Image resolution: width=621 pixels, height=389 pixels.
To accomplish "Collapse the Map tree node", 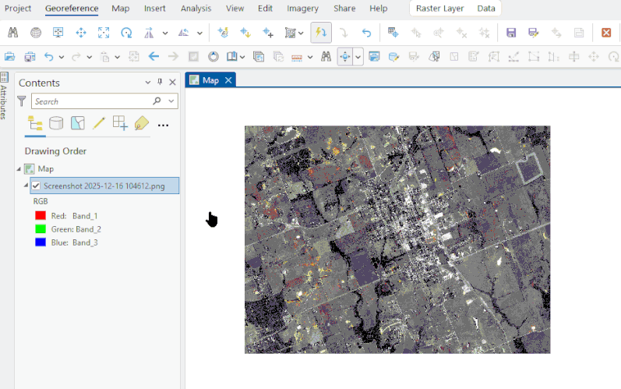I will pos(19,169).
